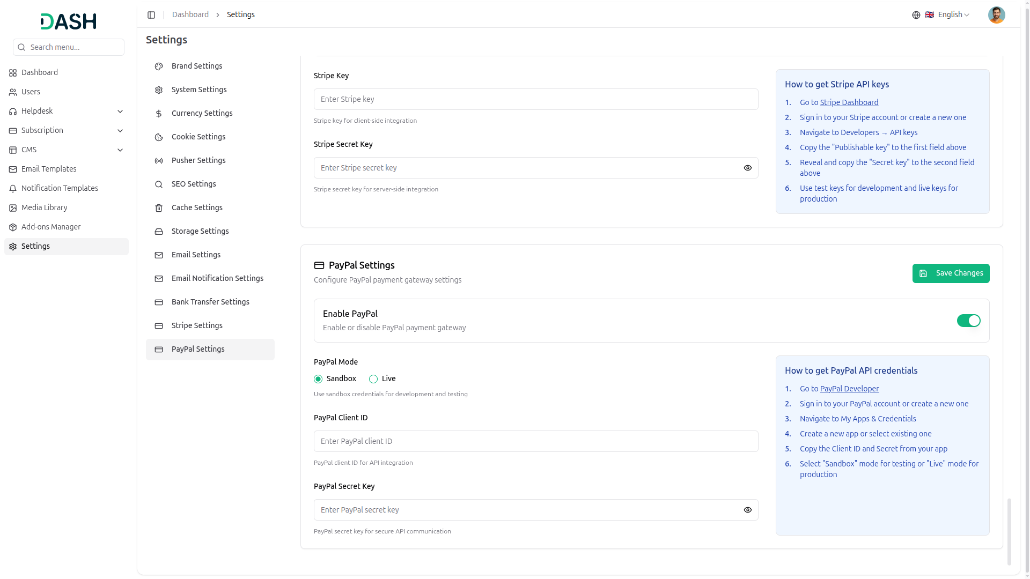Open the Stripe Settings tab
Viewport: 1030px width, 579px height.
pyautogui.click(x=197, y=325)
